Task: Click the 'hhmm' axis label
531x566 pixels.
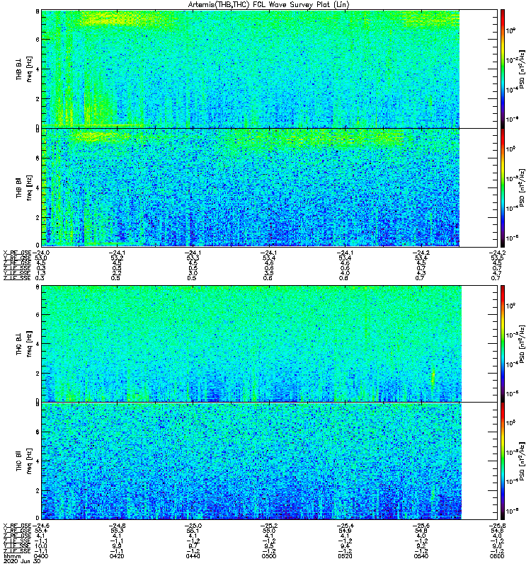Action: pyautogui.click(x=12, y=557)
